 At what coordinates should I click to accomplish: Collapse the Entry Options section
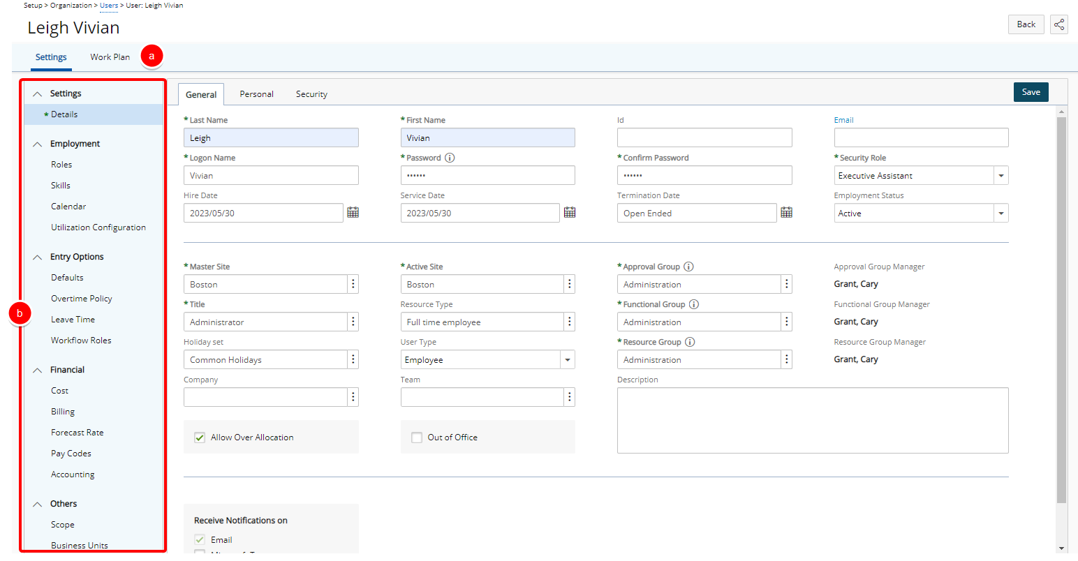(x=38, y=257)
